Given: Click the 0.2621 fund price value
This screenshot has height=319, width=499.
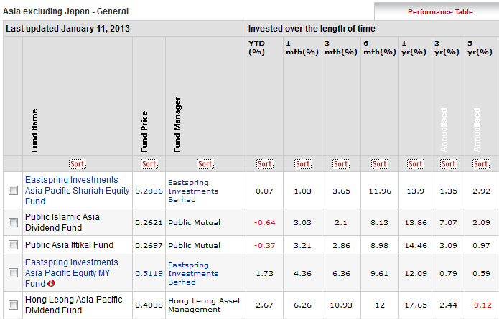Looking at the screenshot, I should point(149,222).
